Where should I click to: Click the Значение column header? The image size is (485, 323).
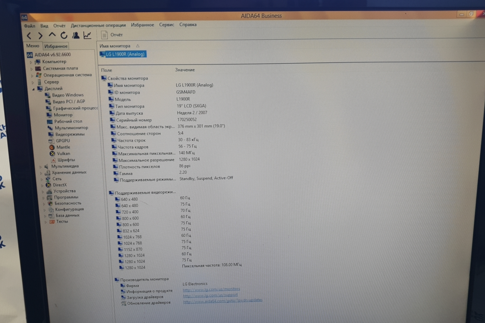coord(185,70)
